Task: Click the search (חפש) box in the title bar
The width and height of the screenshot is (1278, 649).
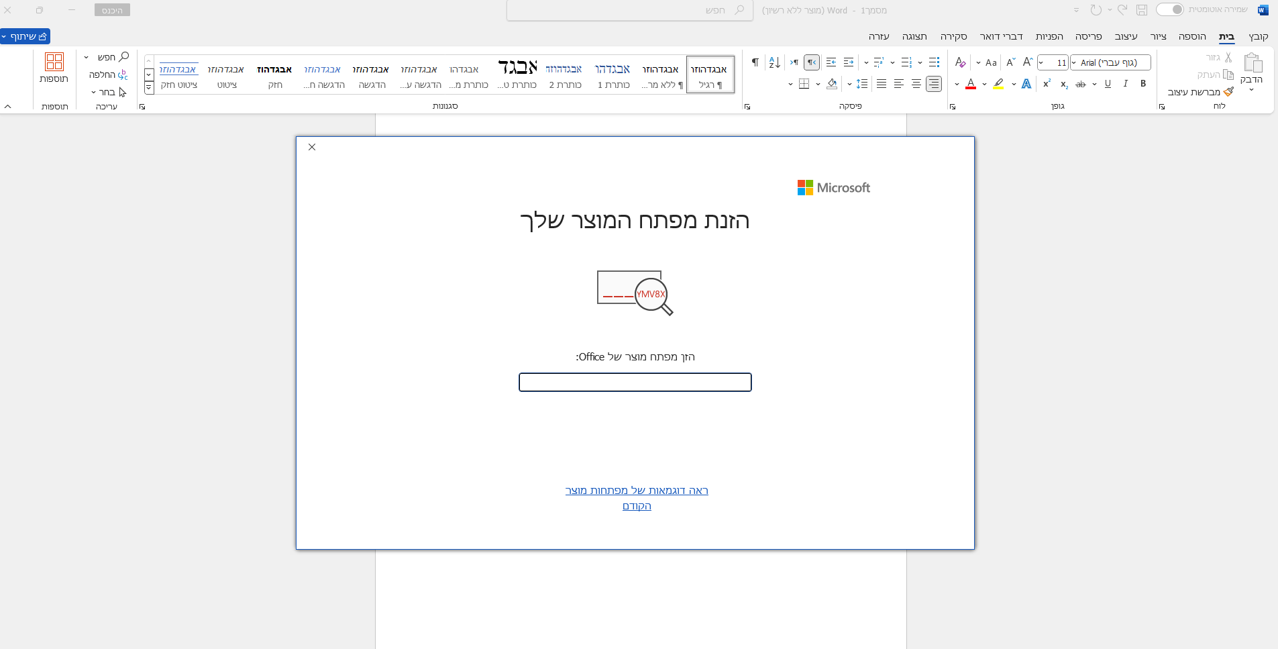Action: (x=629, y=10)
